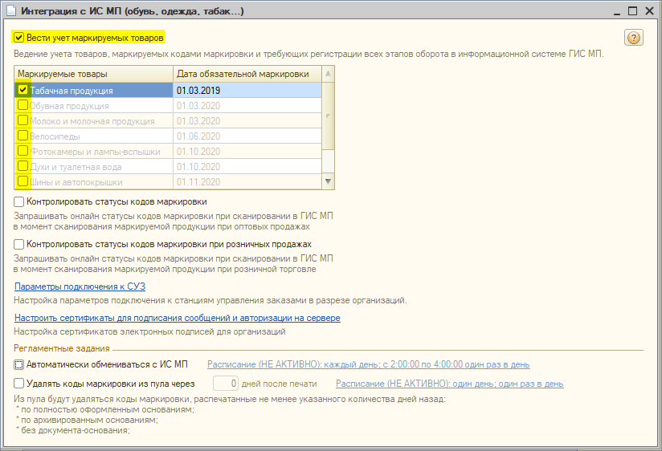Tick the 'Молоко и молочная продукция' checkbox
The width and height of the screenshot is (662, 451).
click(x=22, y=120)
